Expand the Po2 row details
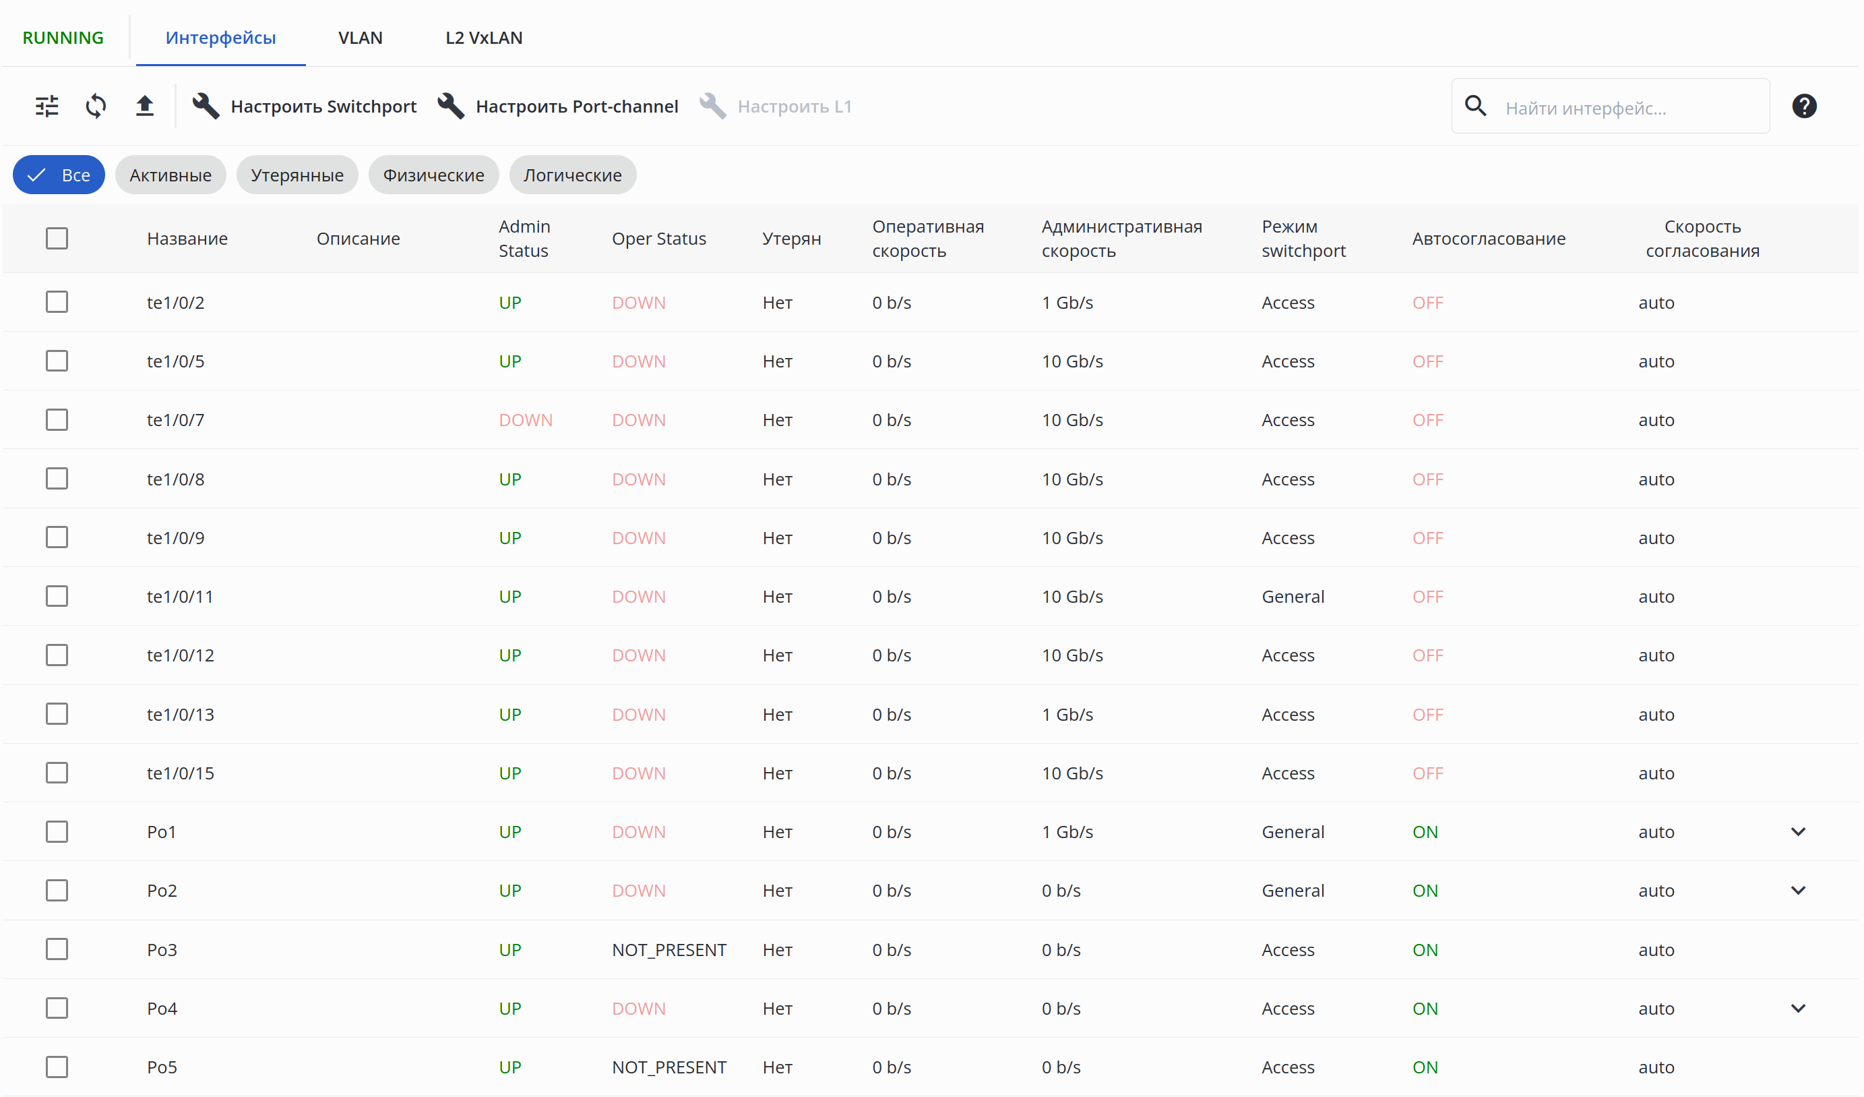The height and width of the screenshot is (1097, 1864). (x=1798, y=891)
